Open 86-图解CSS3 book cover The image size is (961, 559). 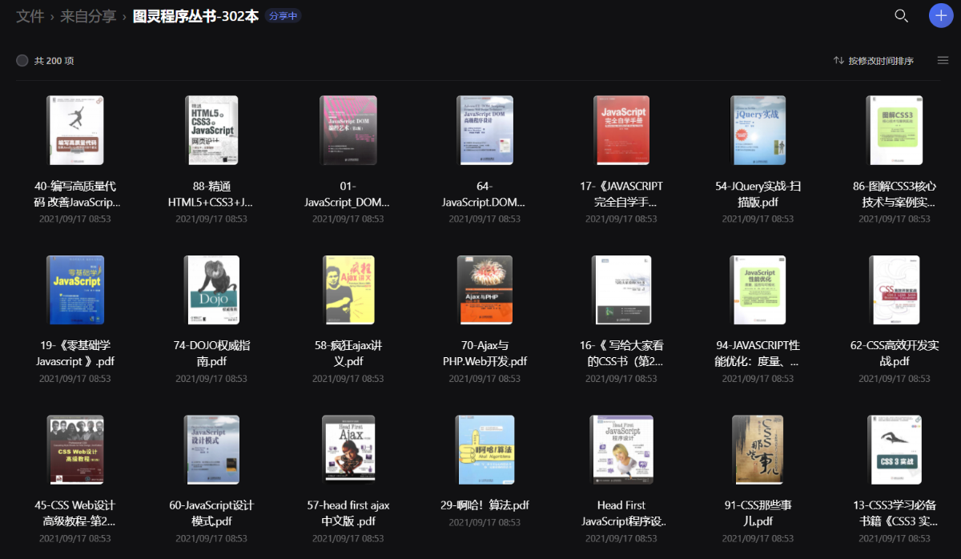(895, 131)
